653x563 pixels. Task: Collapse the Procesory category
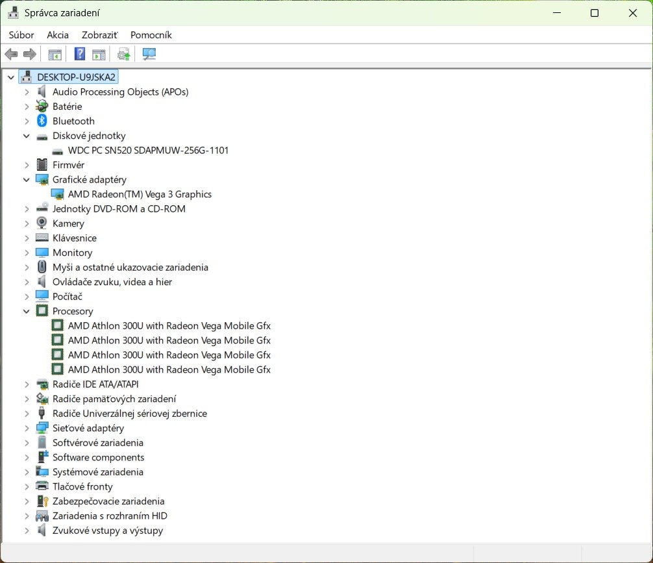click(x=26, y=310)
